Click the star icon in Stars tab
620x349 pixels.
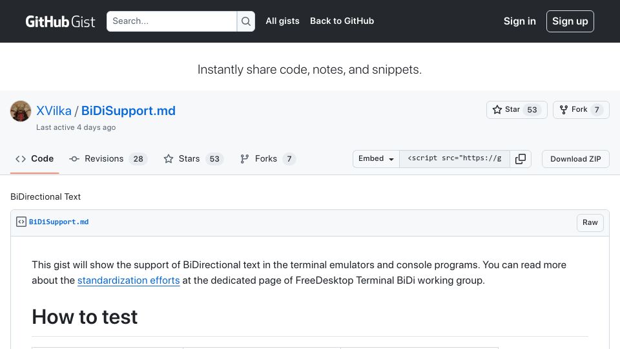click(169, 159)
